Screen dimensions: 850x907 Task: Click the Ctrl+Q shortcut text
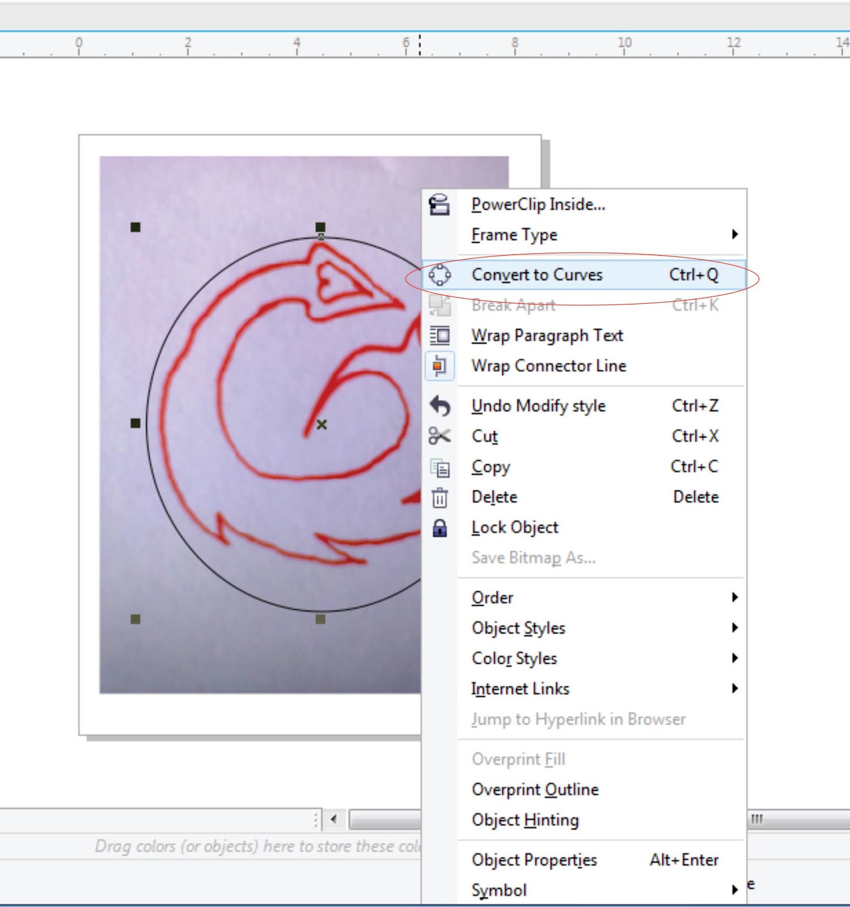(694, 275)
